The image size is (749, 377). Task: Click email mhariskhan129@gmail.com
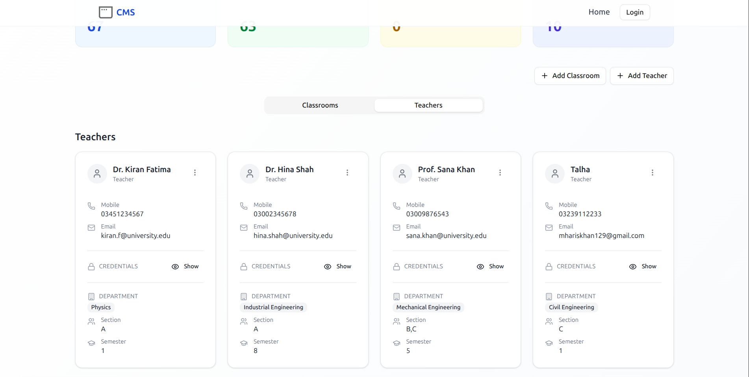click(601, 236)
